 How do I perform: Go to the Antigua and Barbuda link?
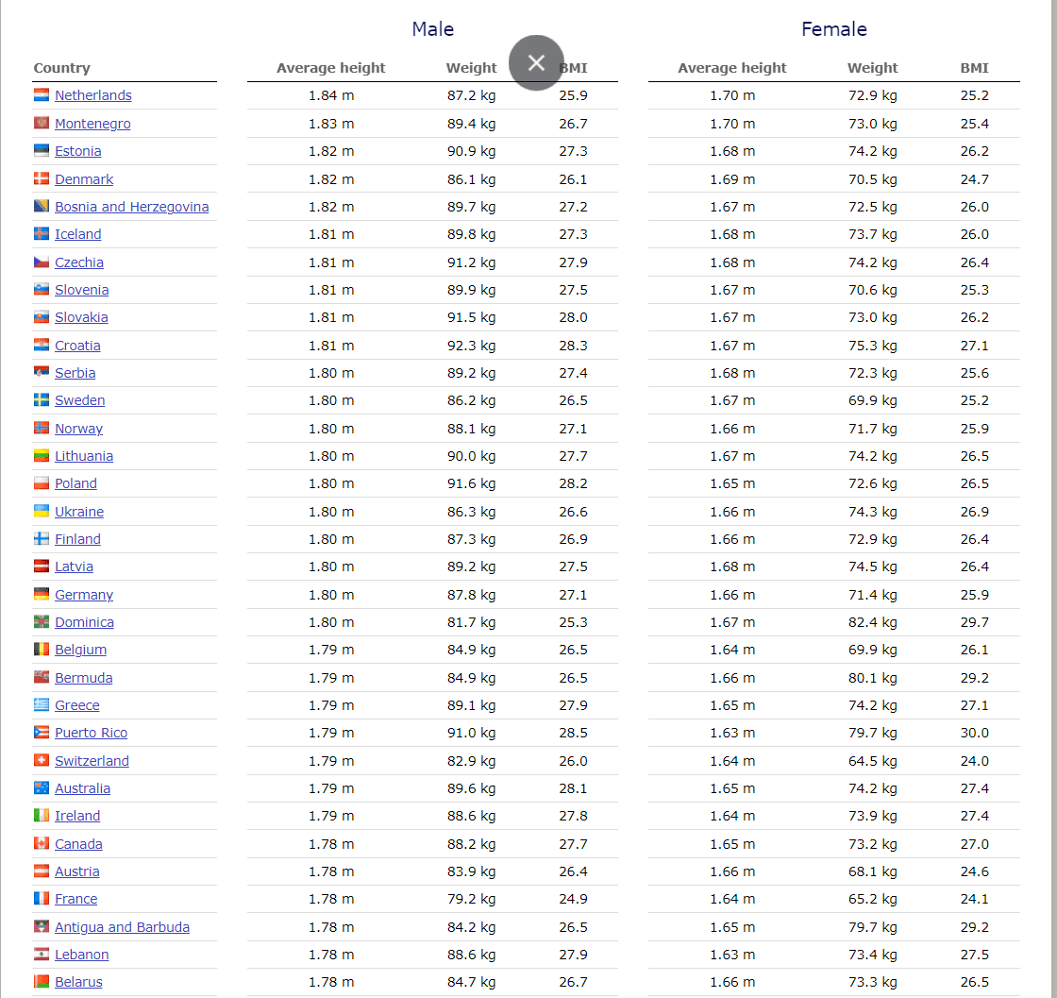(x=122, y=927)
